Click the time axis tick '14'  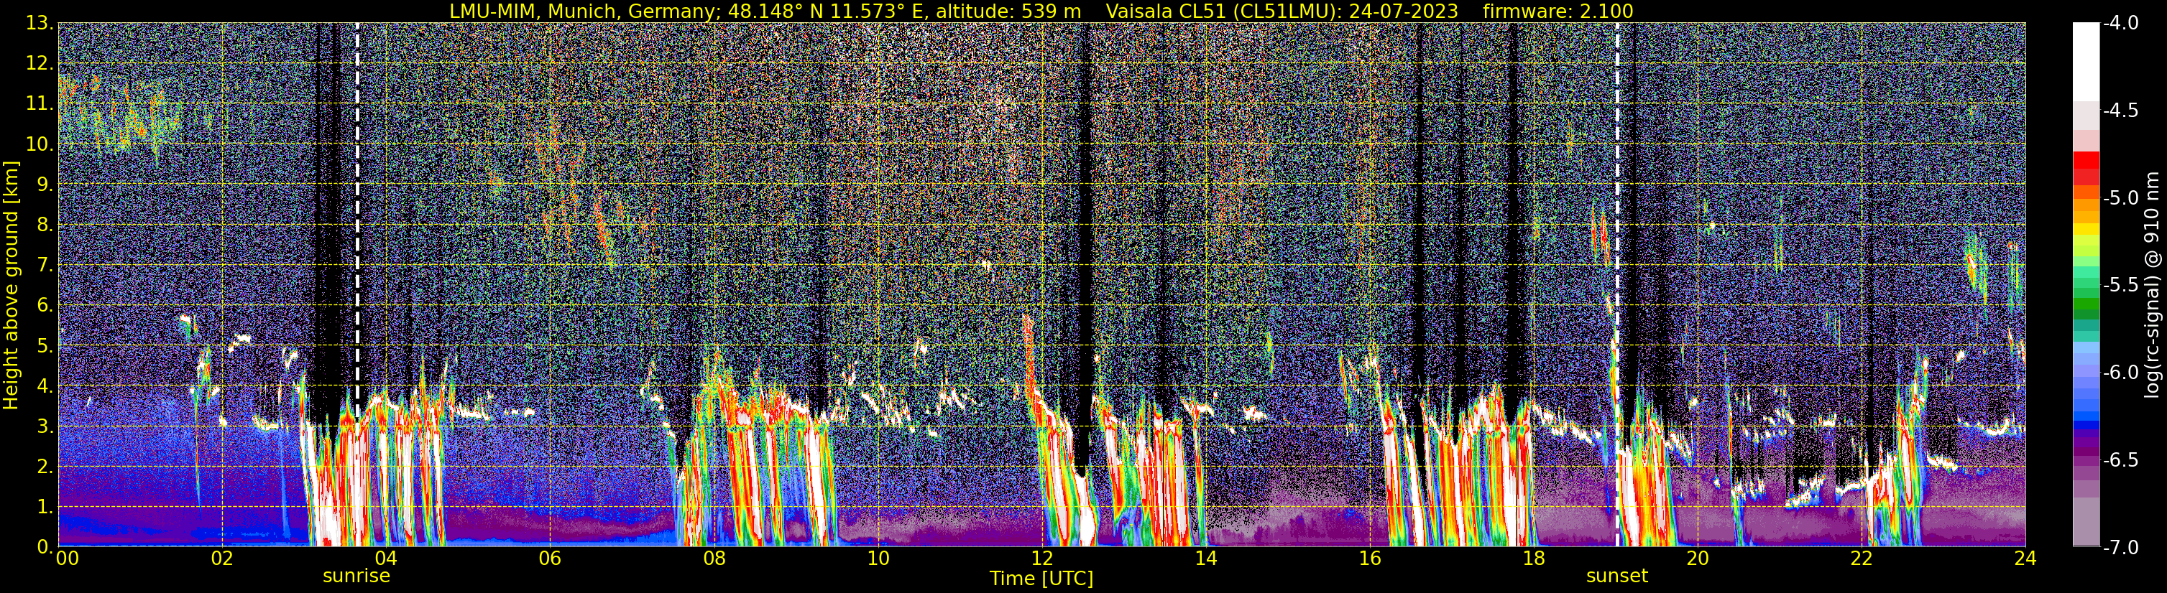[x=1205, y=559]
